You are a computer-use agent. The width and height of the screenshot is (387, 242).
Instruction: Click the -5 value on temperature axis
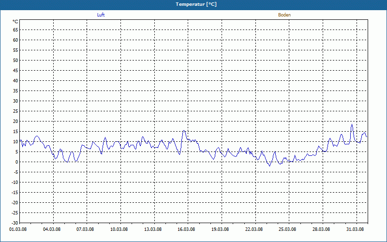pyautogui.click(x=15, y=172)
